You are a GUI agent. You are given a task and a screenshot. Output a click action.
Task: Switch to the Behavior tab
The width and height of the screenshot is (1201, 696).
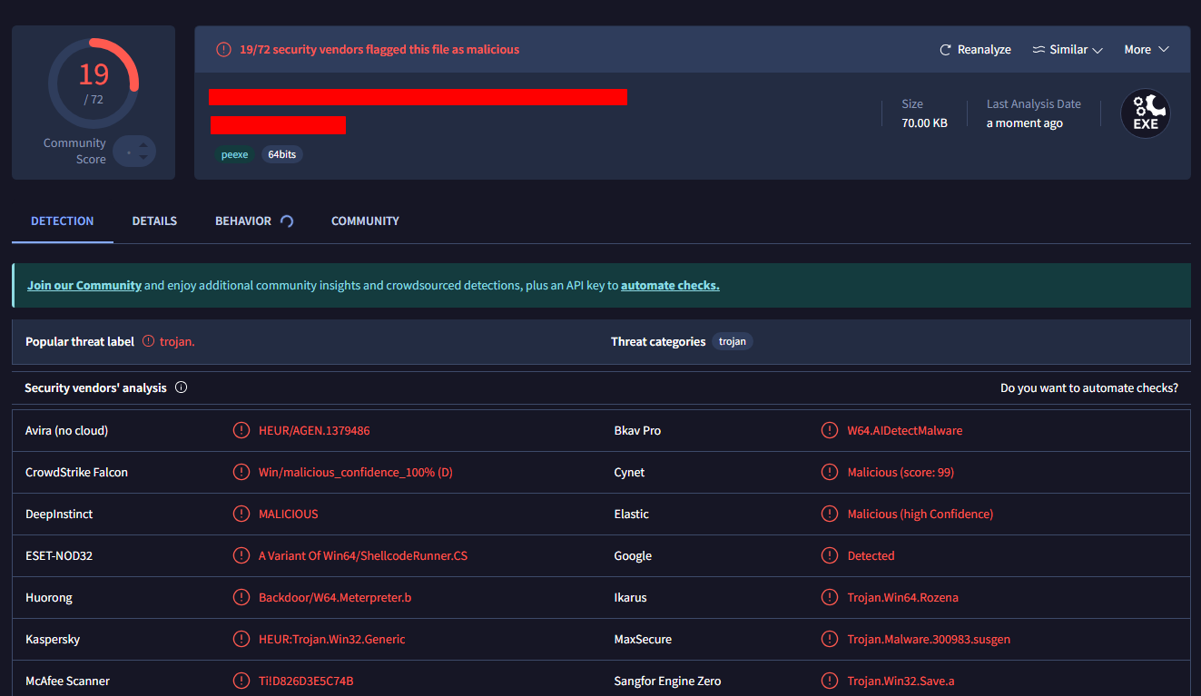[x=243, y=221]
